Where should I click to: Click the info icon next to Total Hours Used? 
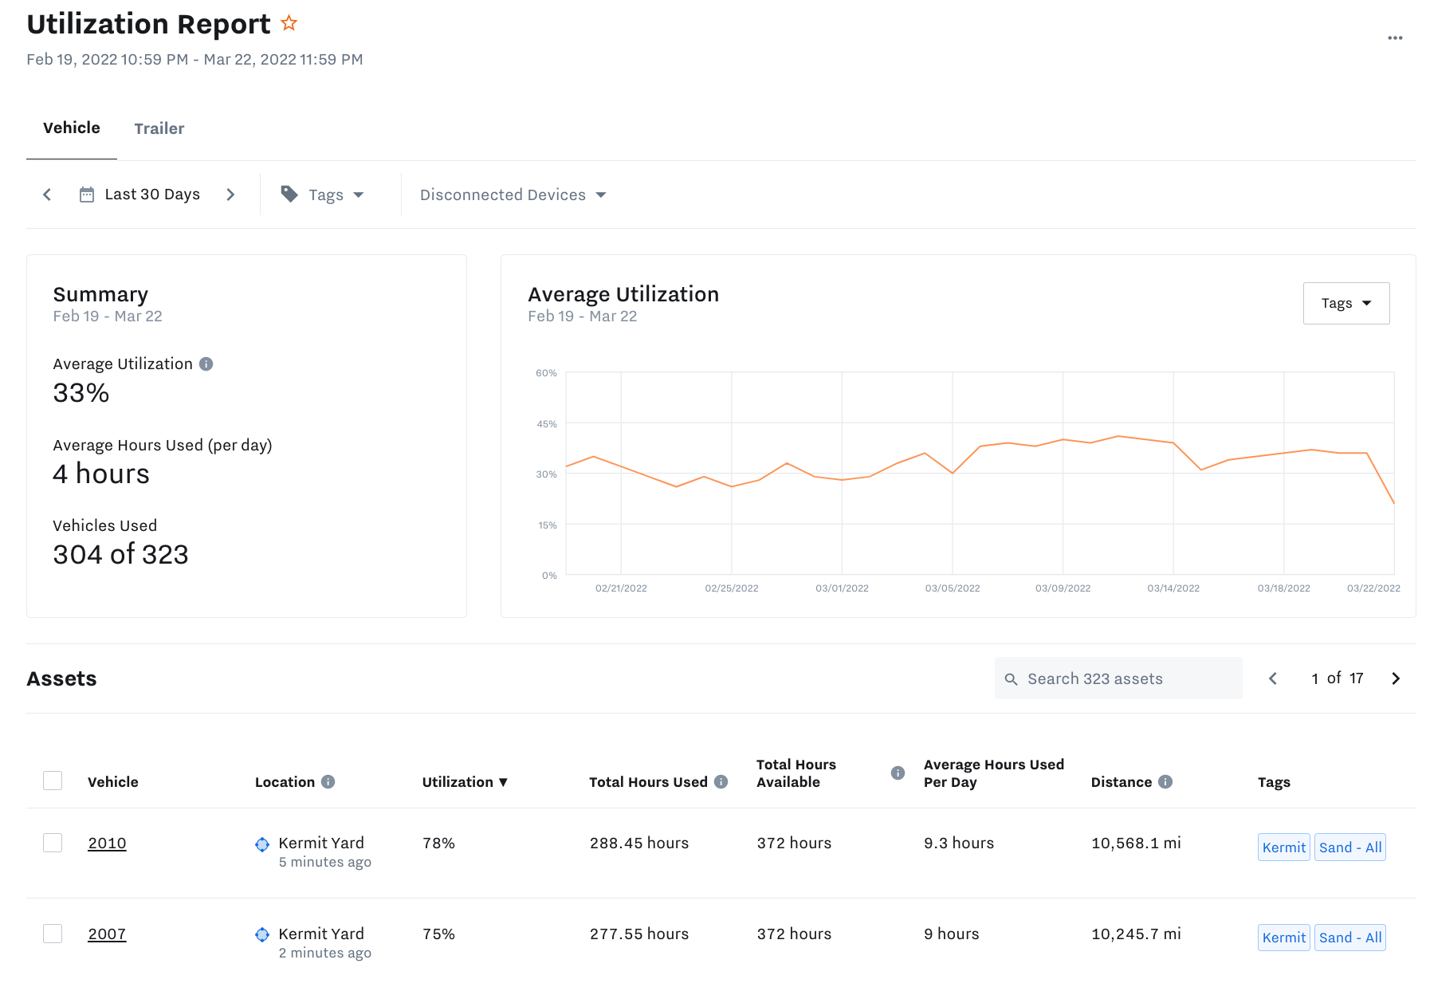coord(721,782)
